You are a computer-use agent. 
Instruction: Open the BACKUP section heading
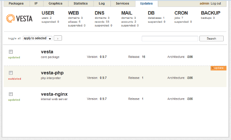click(x=211, y=13)
